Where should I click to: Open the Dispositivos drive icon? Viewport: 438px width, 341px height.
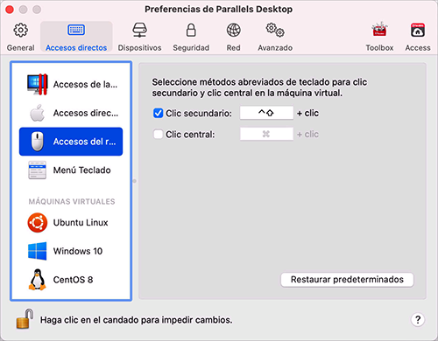(x=139, y=30)
